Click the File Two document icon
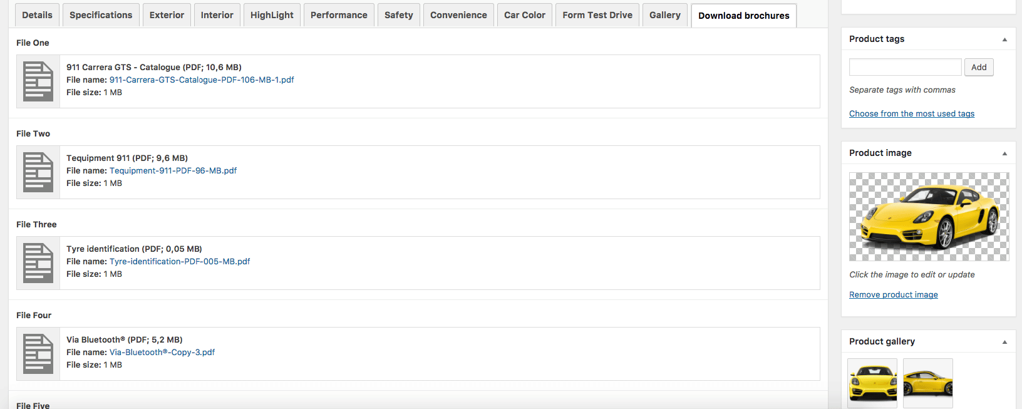The height and width of the screenshot is (409, 1022). tap(38, 172)
